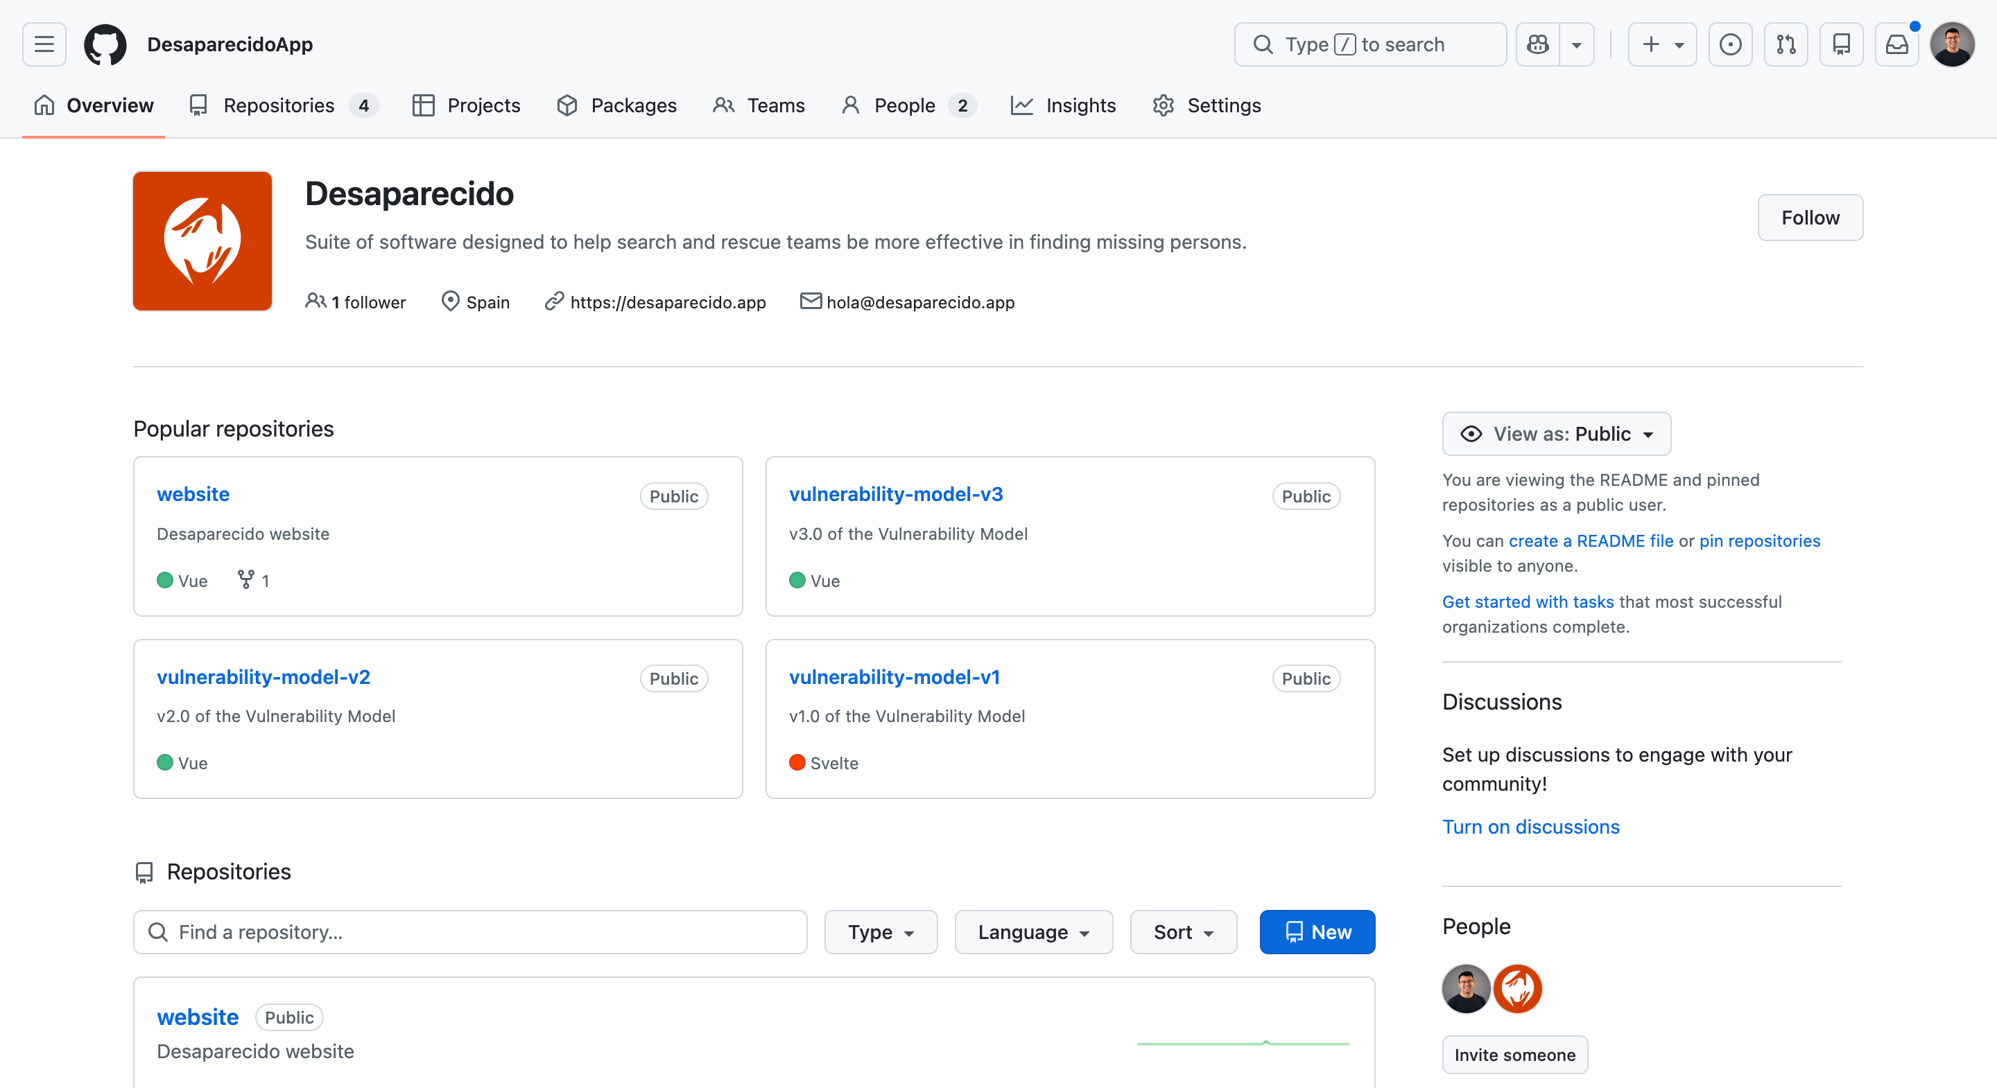Click the Invite someone button

pos(1515,1055)
